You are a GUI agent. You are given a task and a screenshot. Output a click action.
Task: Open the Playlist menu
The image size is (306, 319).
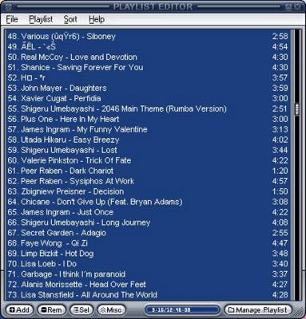[x=41, y=19]
